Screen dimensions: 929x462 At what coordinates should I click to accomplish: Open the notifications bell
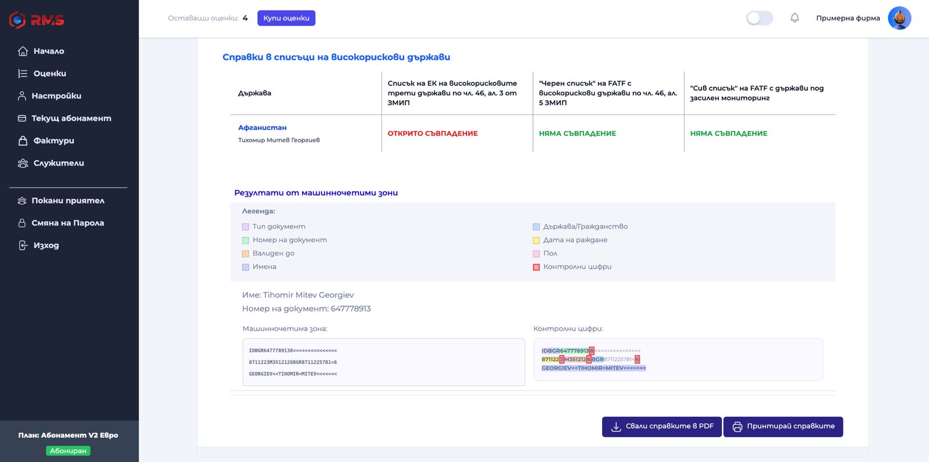794,18
